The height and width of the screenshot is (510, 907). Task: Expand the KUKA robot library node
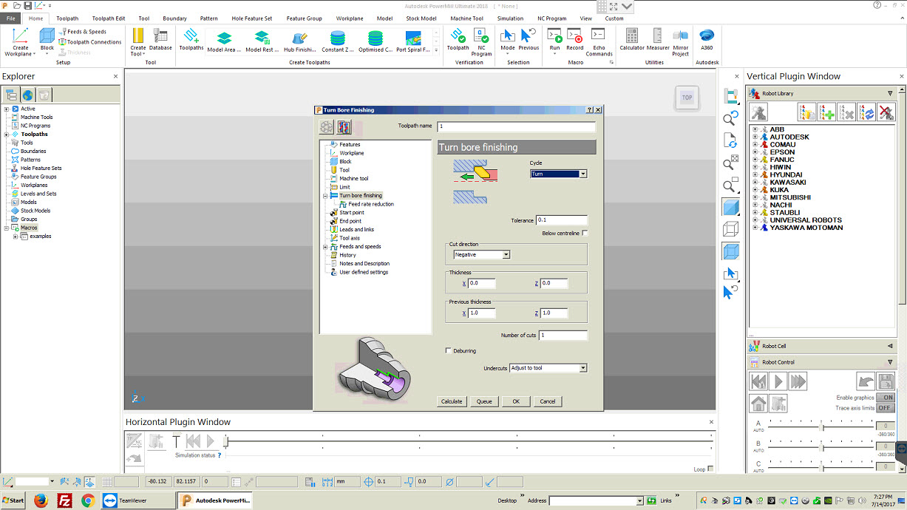tap(755, 190)
